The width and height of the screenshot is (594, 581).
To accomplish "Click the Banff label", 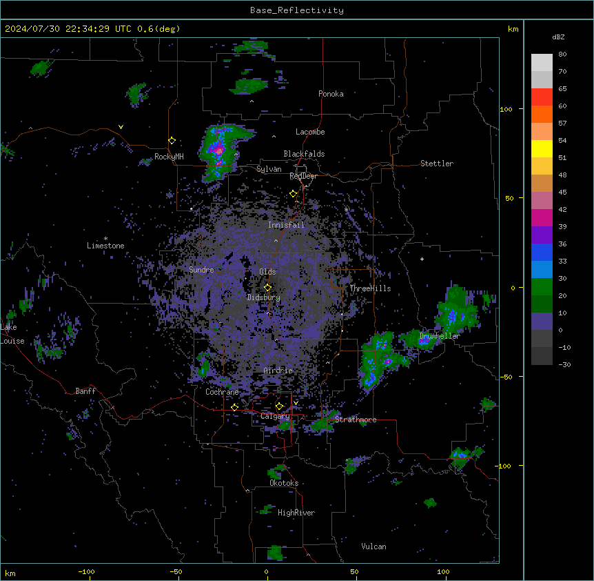I will pyautogui.click(x=85, y=391).
